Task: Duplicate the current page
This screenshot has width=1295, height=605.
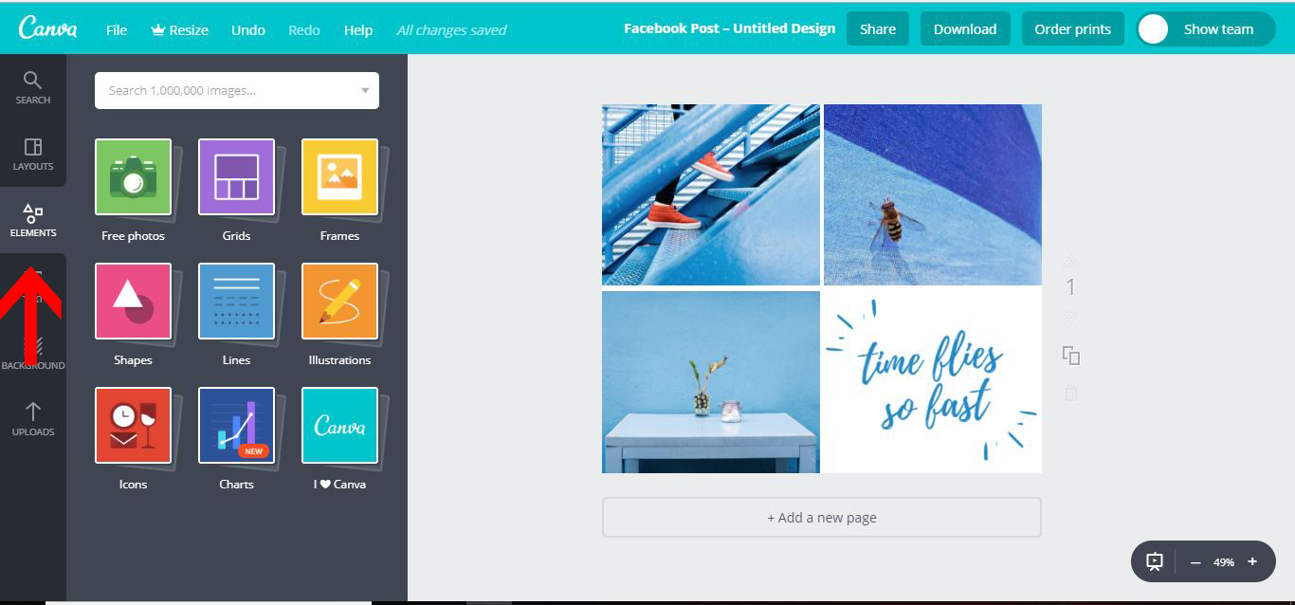Action: pyautogui.click(x=1071, y=354)
